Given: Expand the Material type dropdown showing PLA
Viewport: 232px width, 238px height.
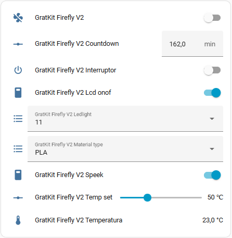Looking at the screenshot, I should [x=125, y=149].
